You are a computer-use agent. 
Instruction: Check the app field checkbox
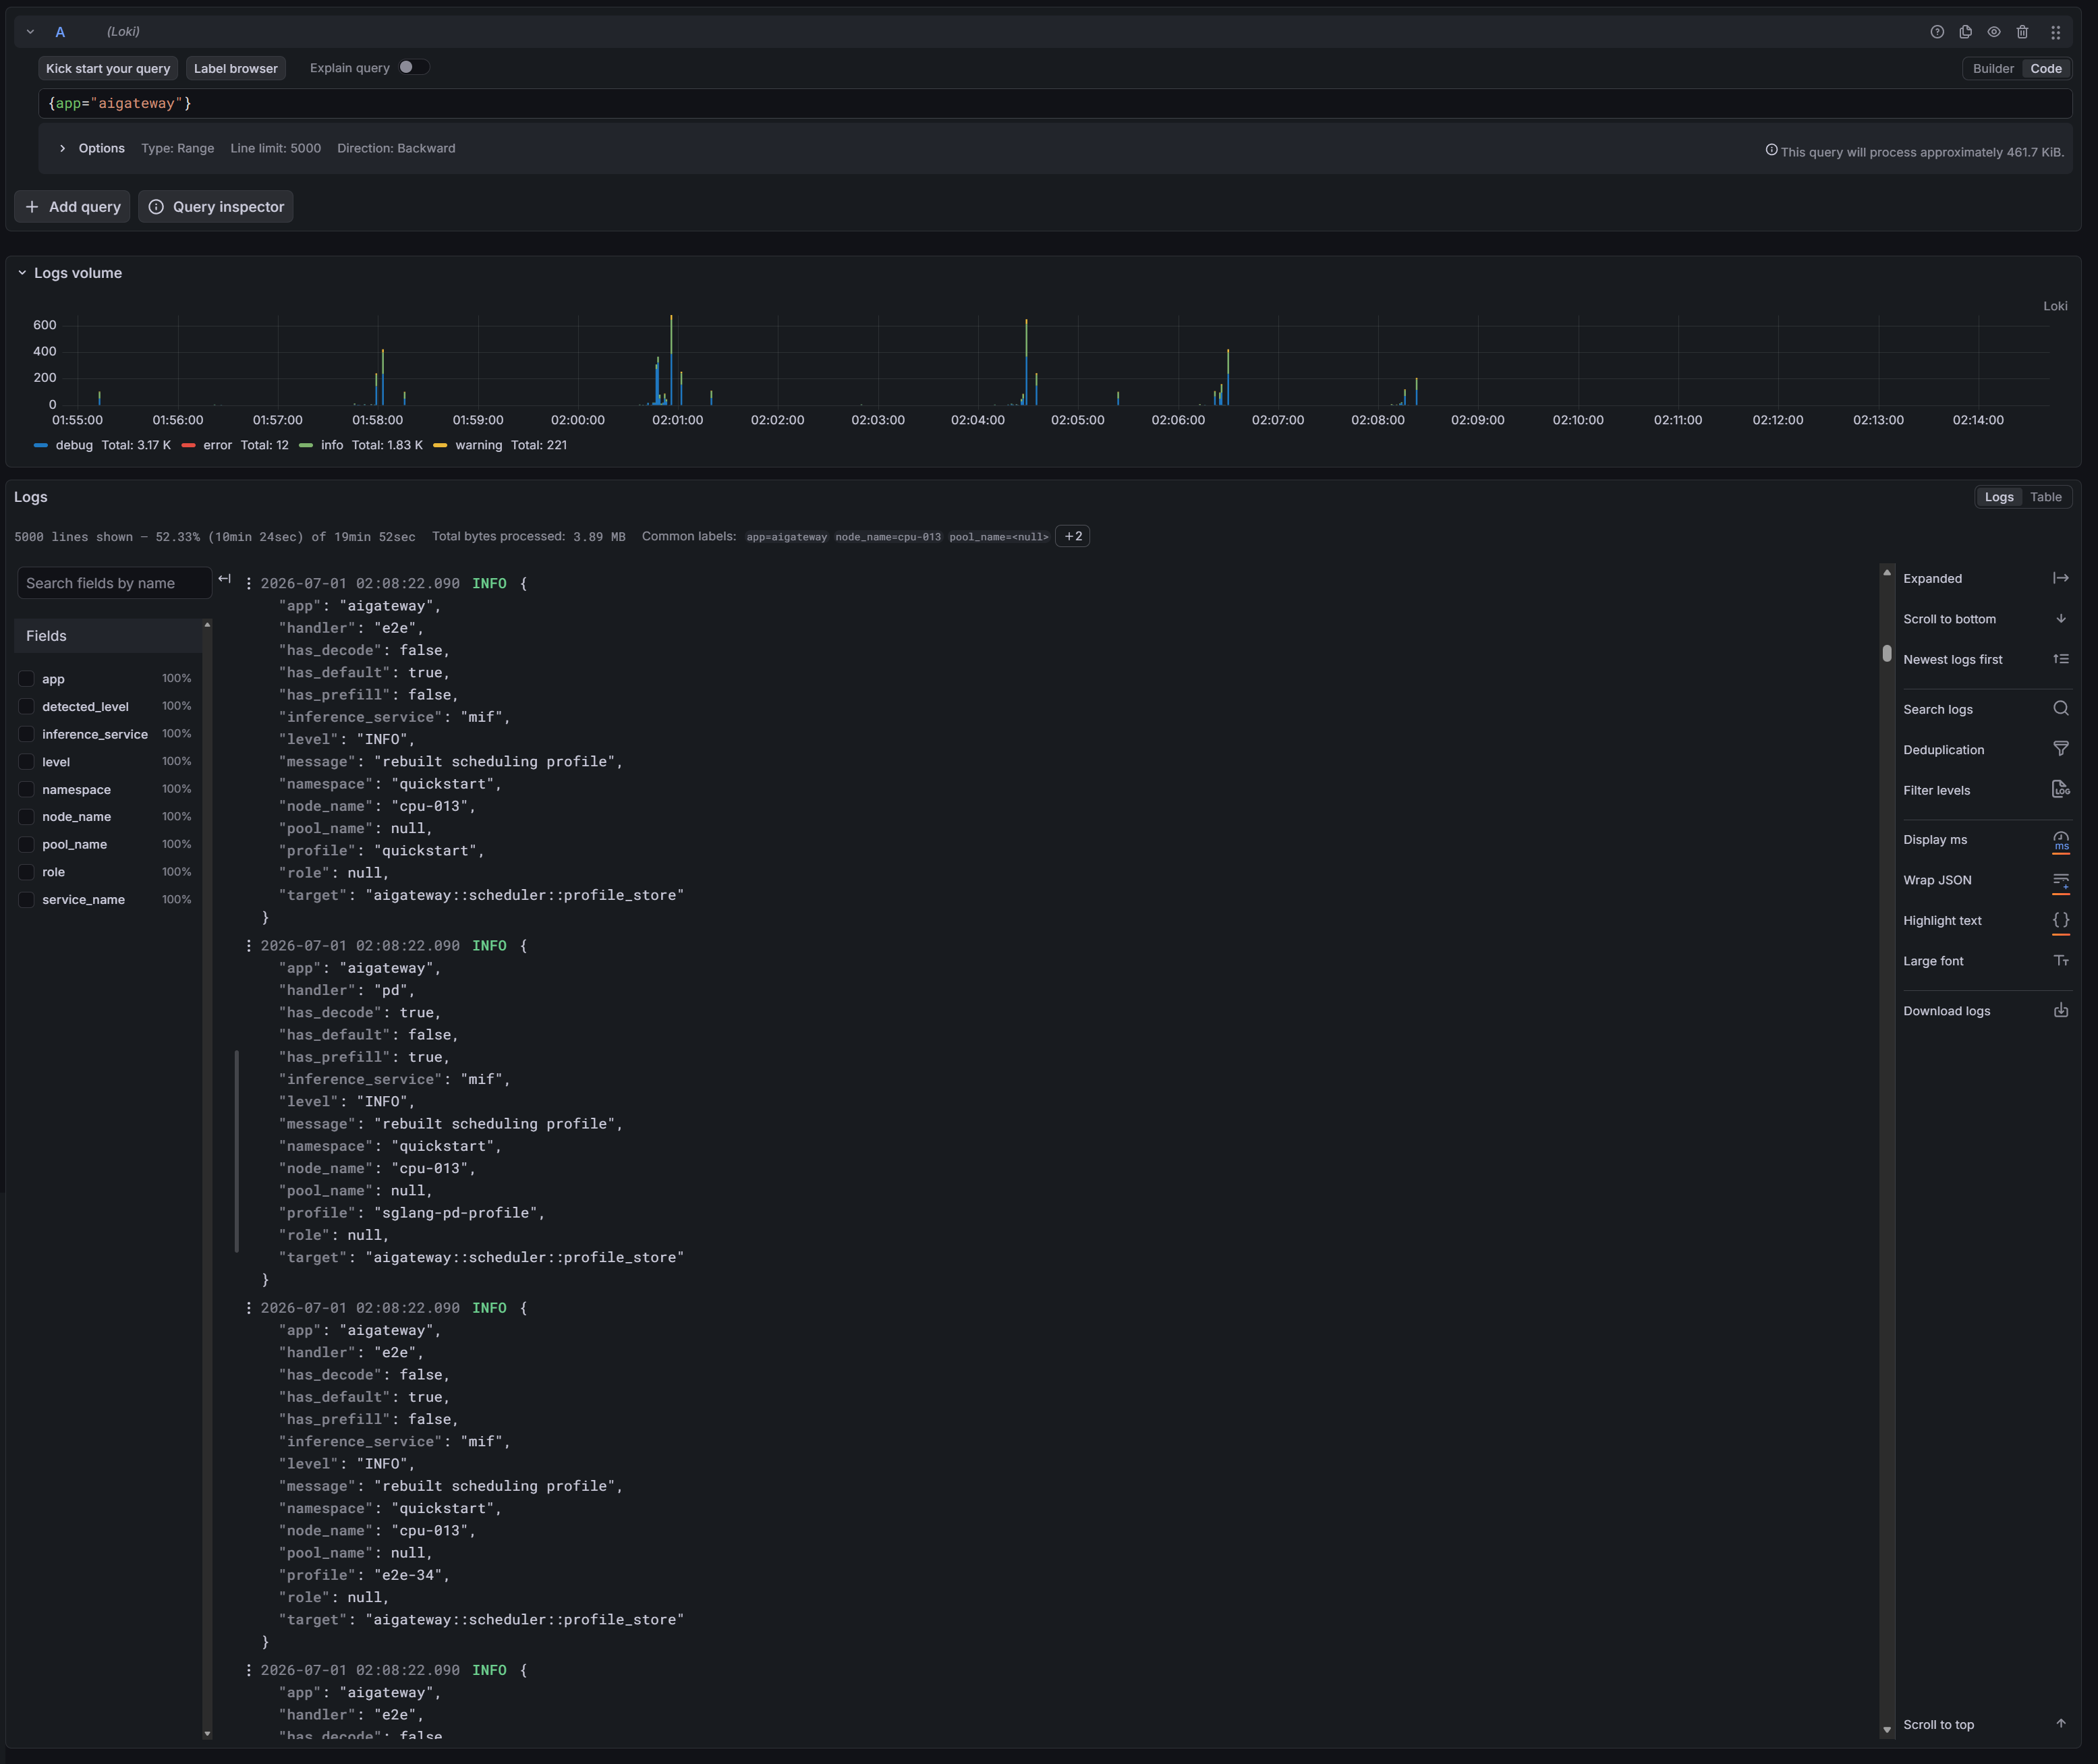tap(27, 679)
